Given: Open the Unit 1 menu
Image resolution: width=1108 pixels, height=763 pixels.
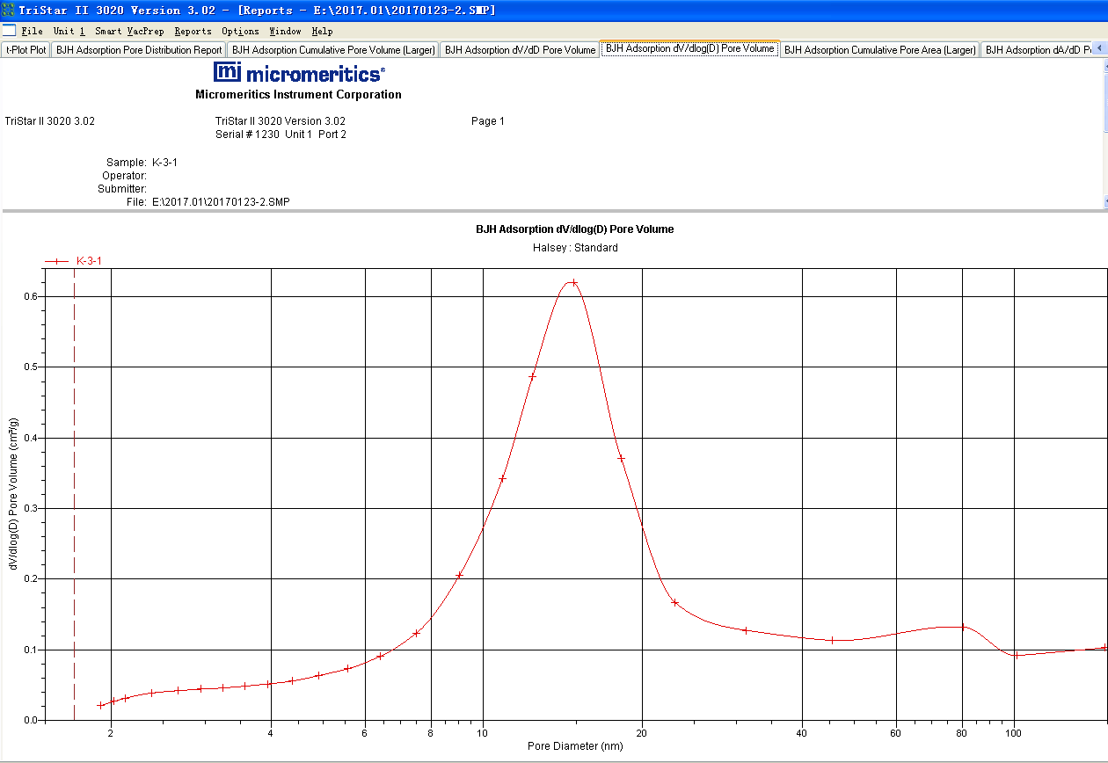Looking at the screenshot, I should pos(69,31).
